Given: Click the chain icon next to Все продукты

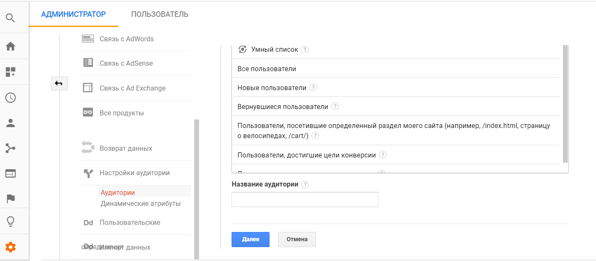Looking at the screenshot, I should pyautogui.click(x=88, y=113).
